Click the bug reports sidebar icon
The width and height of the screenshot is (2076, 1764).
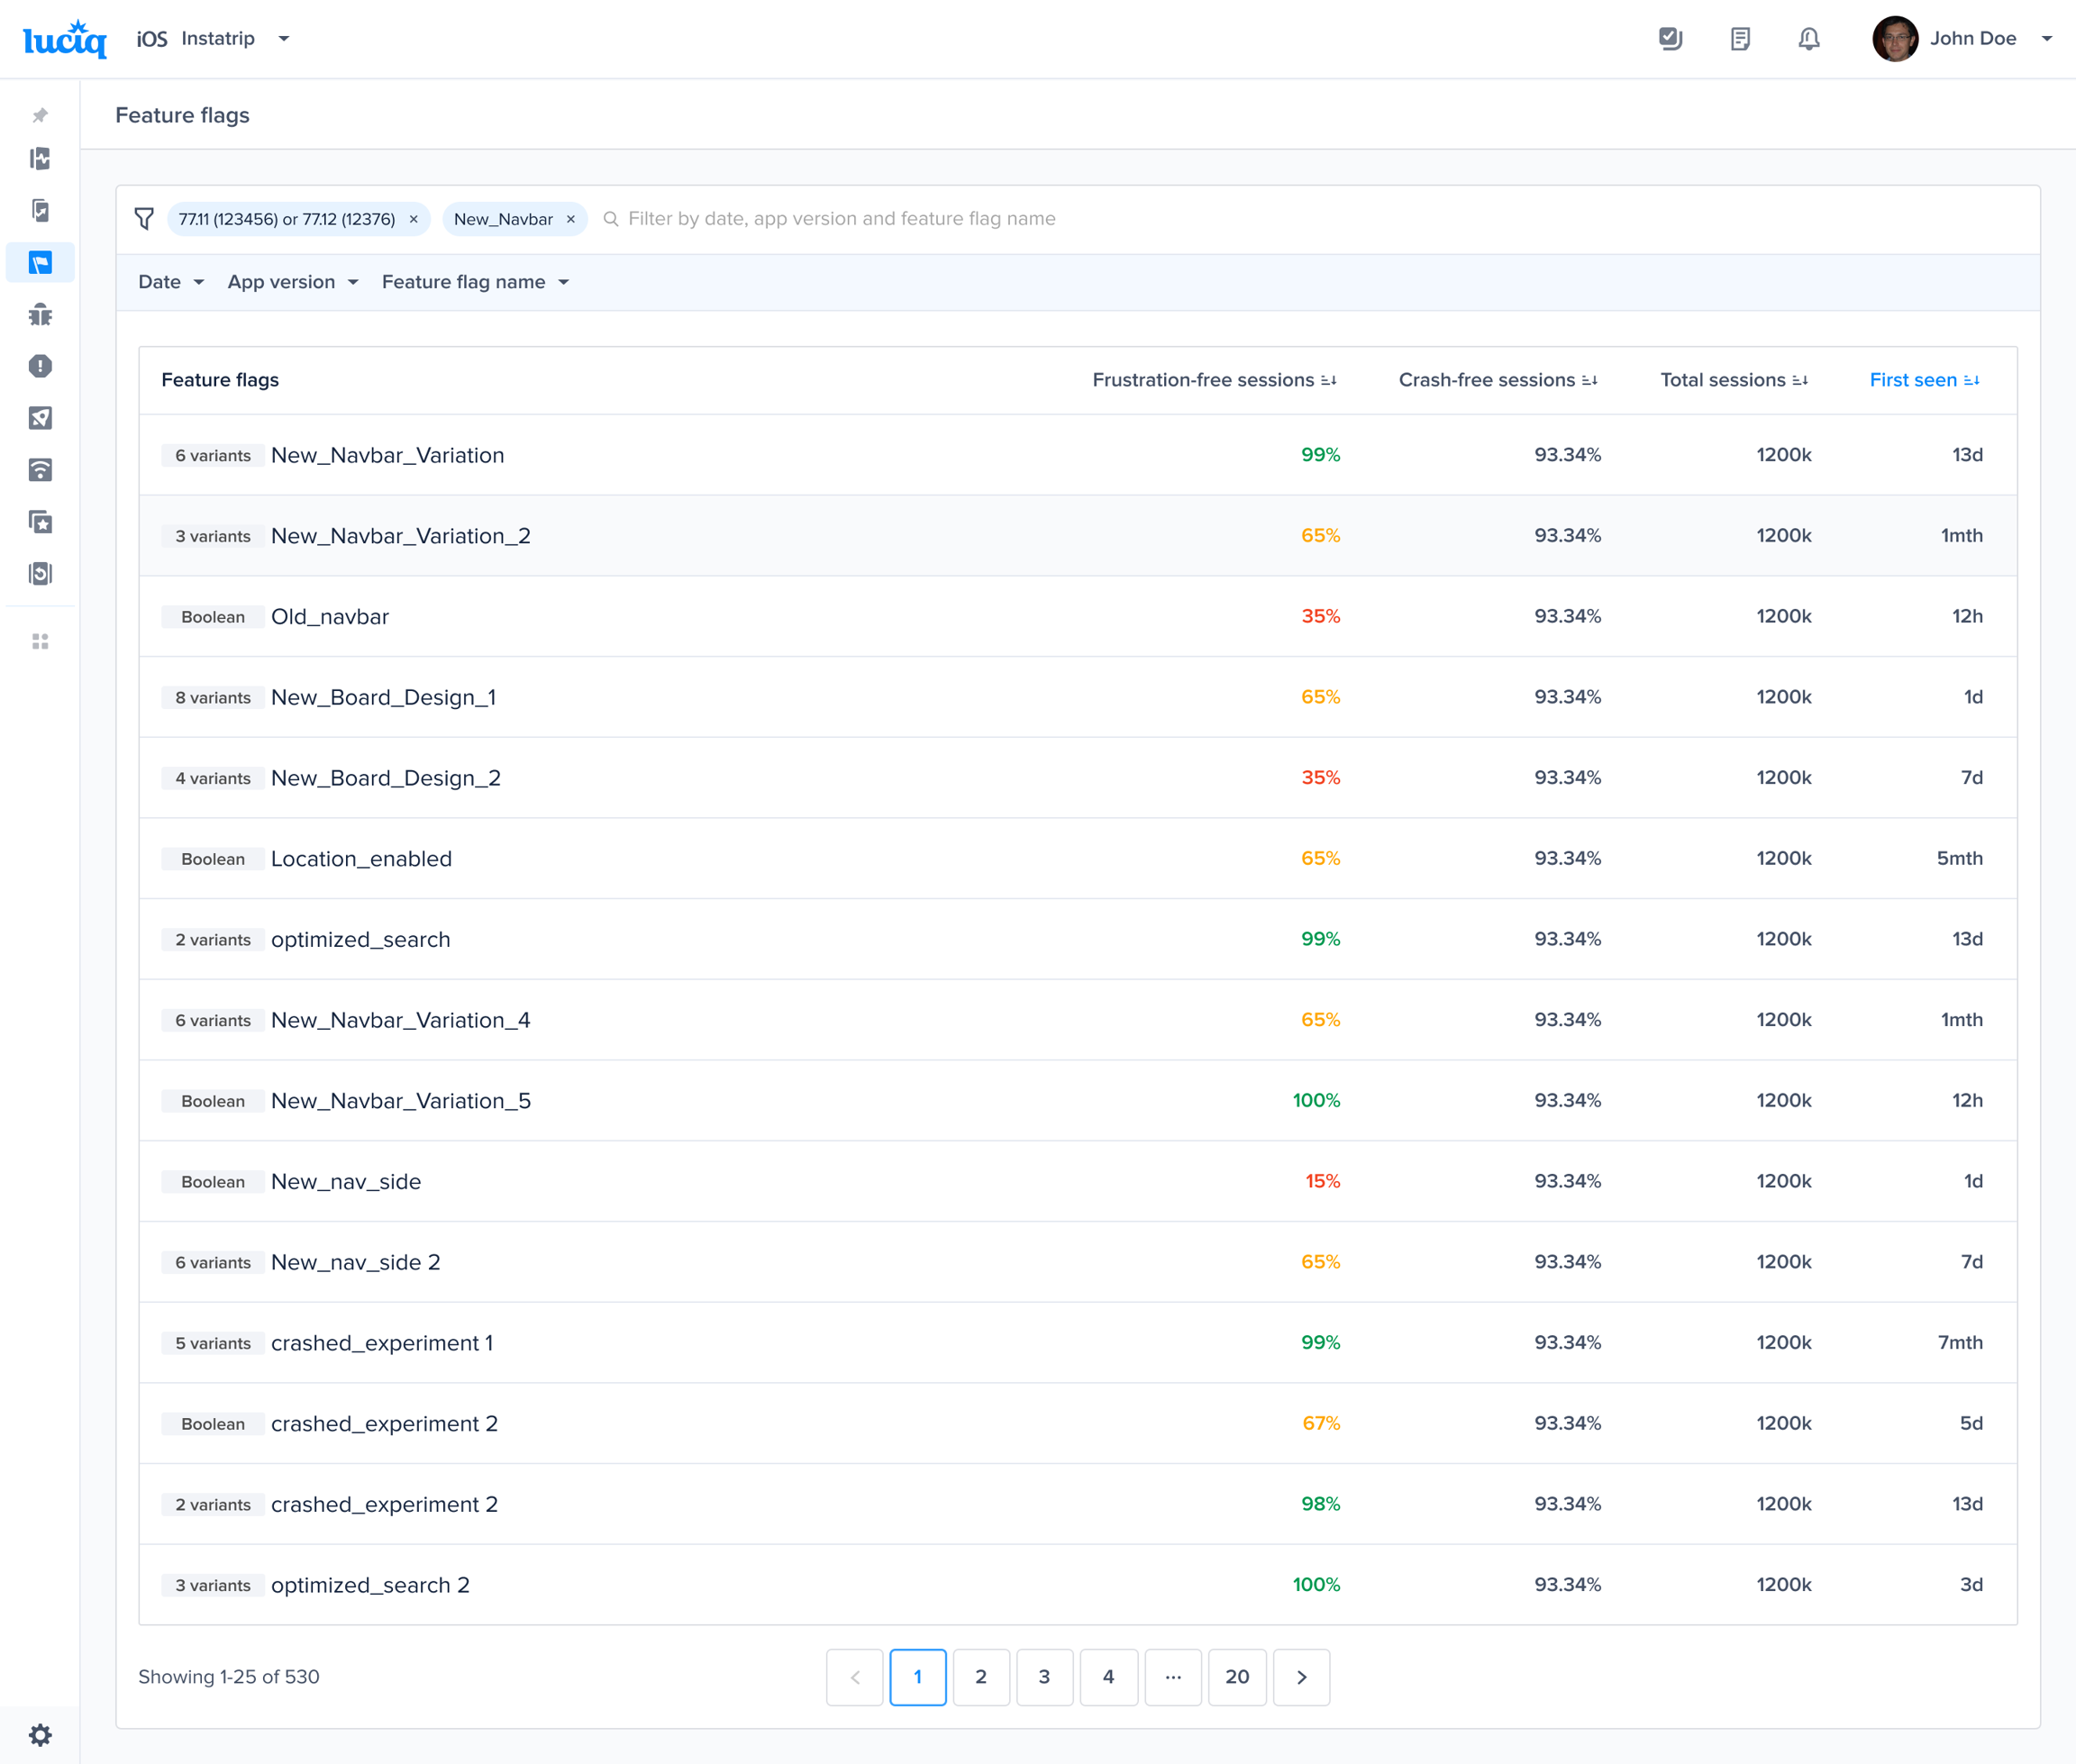point(40,315)
